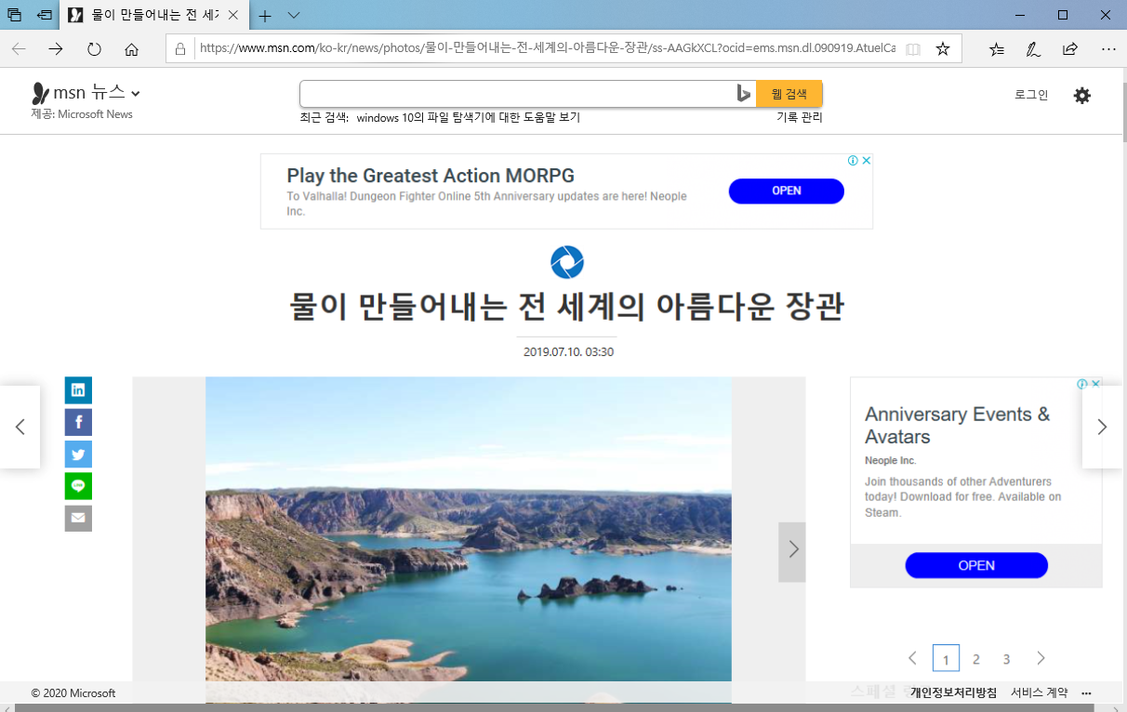Viewport: 1127px width, 712px height.
Task: Open 개인정보처리방침 footer link
Action: (x=953, y=693)
